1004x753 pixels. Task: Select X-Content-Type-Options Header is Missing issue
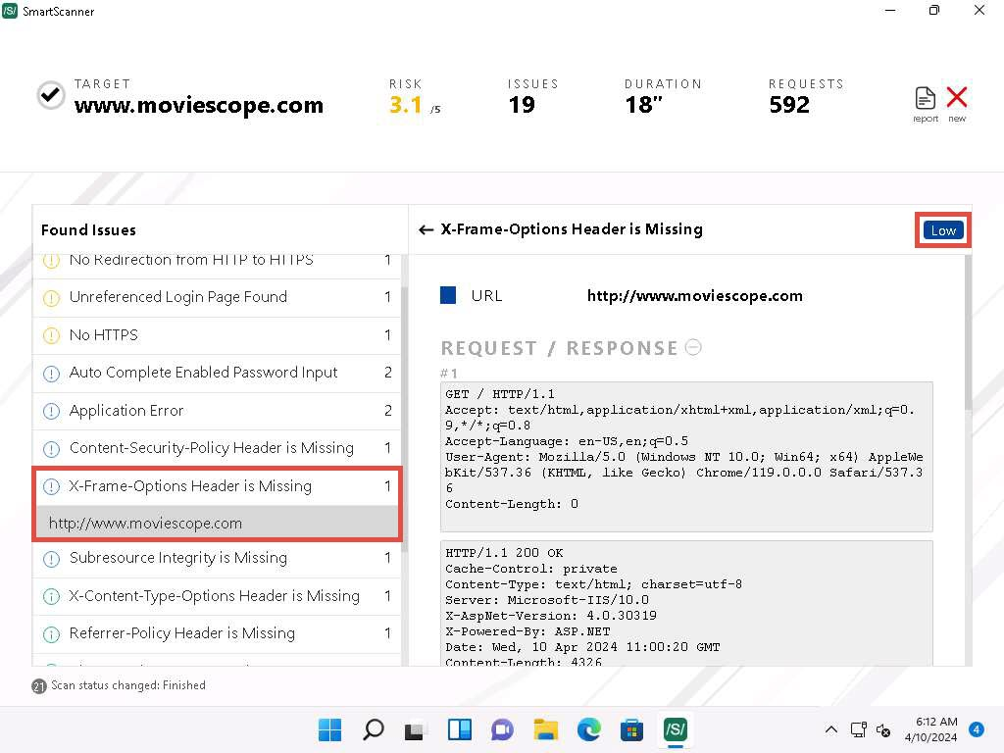[214, 596]
